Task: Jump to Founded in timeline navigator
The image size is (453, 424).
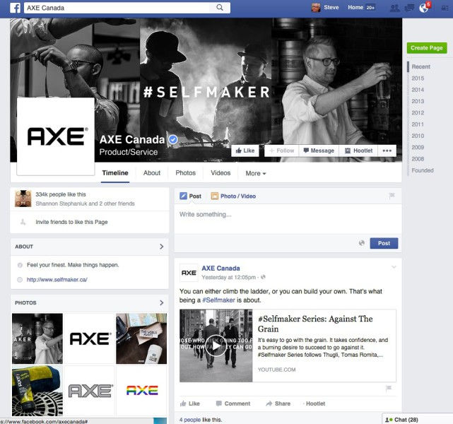Action: tap(423, 170)
